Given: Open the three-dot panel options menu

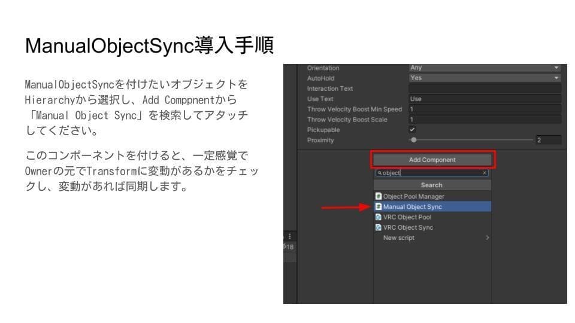Looking at the screenshot, I should point(290,236).
